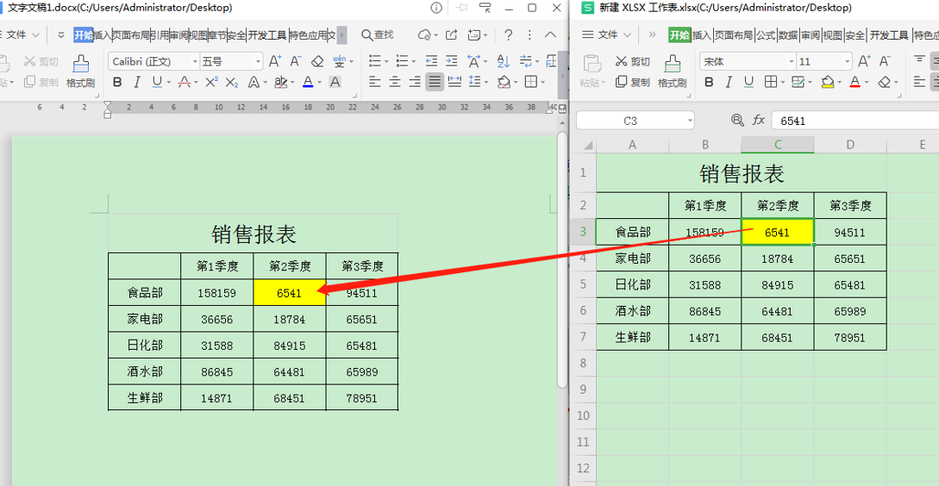Open the Excel font name dropdown 宋体
939x486 pixels.
click(791, 62)
